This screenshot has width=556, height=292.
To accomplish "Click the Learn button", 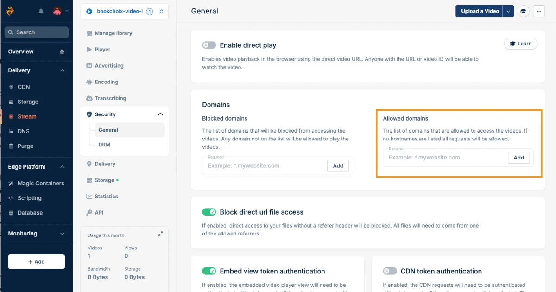I will pos(521,43).
